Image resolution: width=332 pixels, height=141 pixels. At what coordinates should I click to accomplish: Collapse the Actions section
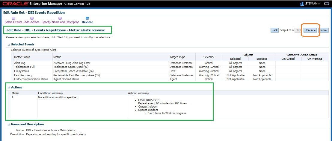(9, 88)
